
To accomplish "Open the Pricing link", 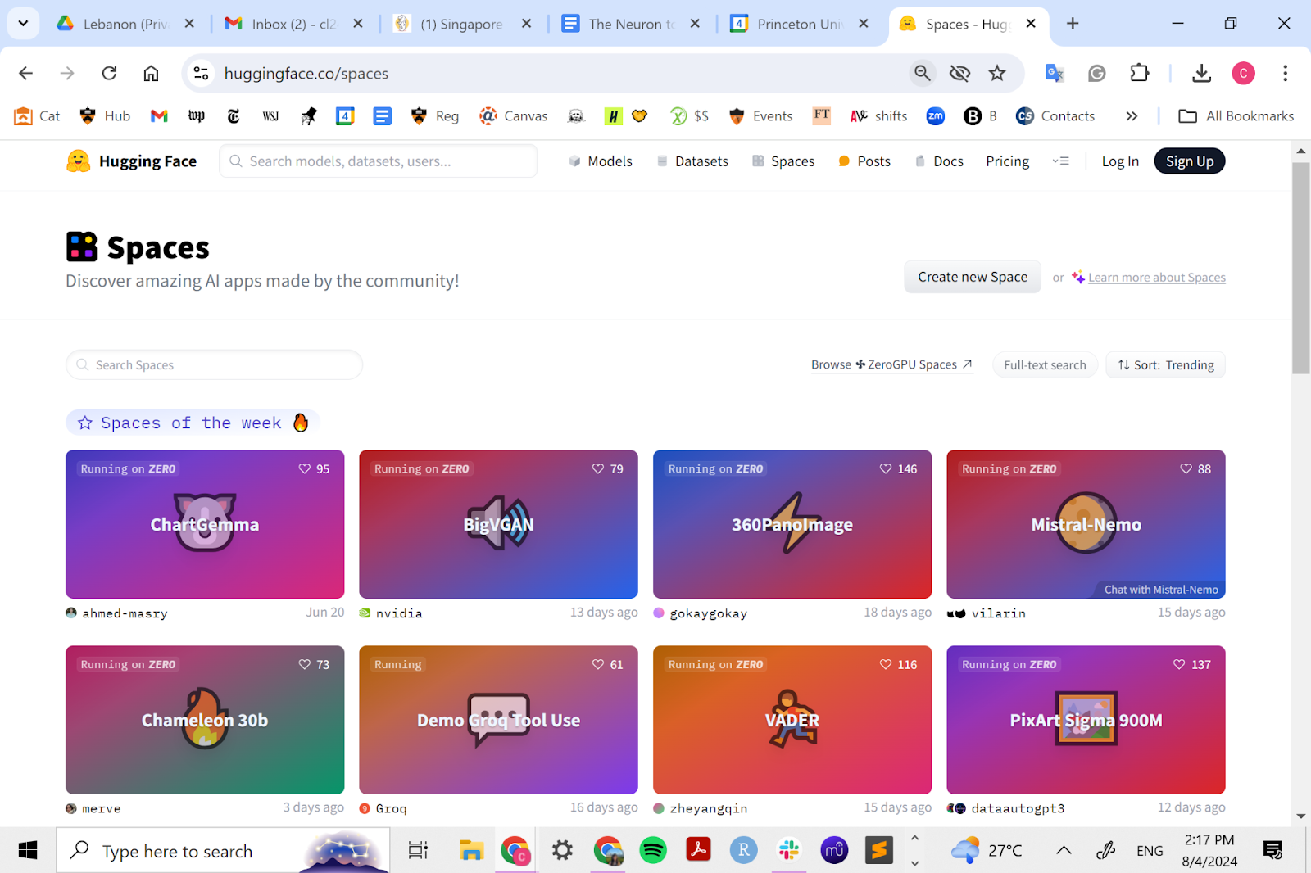I will [1007, 161].
